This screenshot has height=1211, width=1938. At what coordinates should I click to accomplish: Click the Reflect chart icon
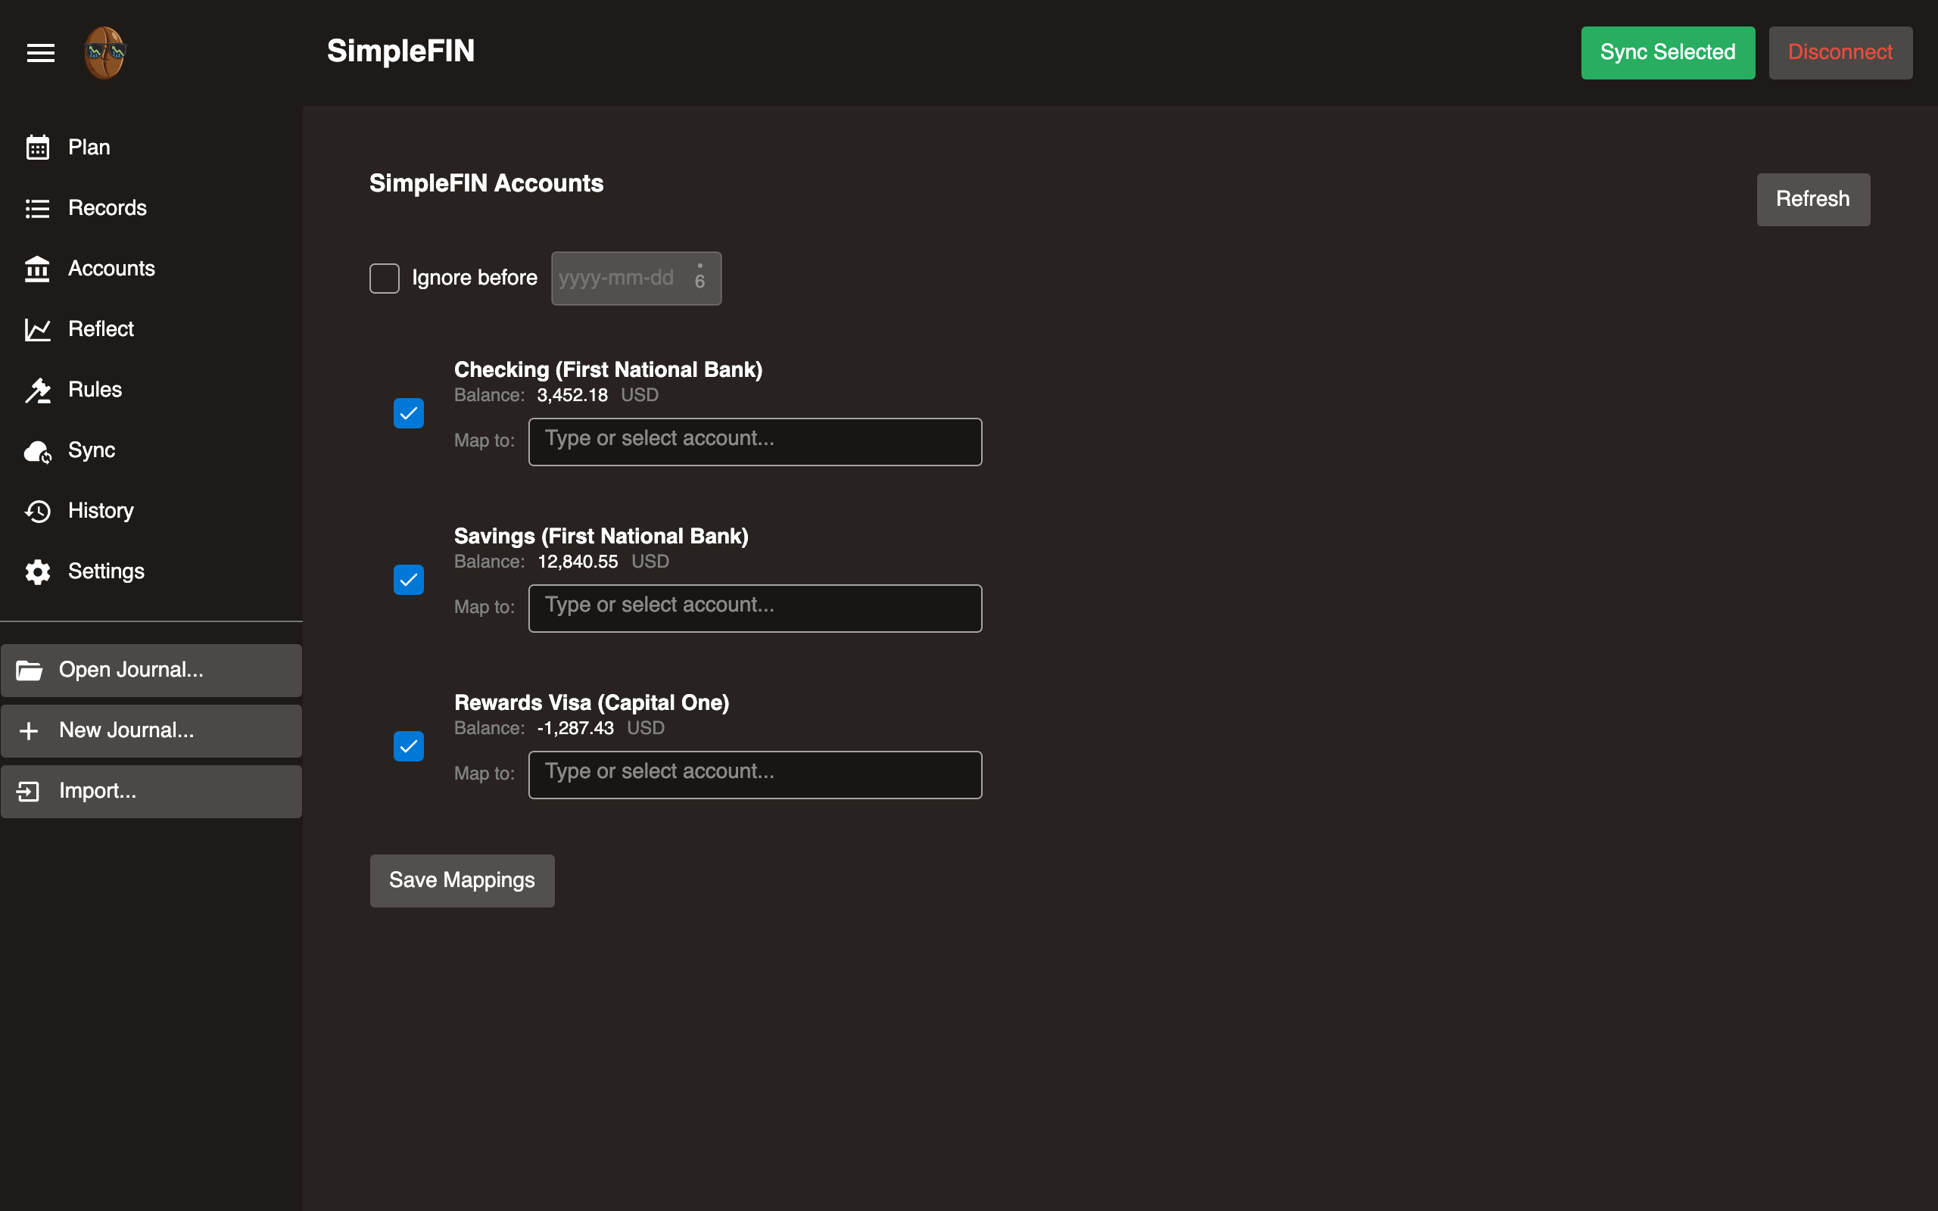click(38, 329)
